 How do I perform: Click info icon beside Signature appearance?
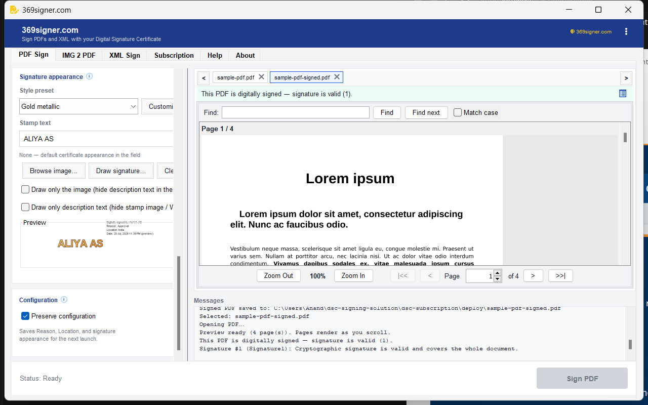tap(90, 76)
